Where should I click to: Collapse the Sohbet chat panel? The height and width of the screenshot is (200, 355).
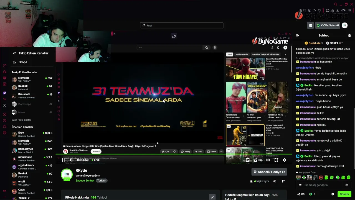coord(298,35)
